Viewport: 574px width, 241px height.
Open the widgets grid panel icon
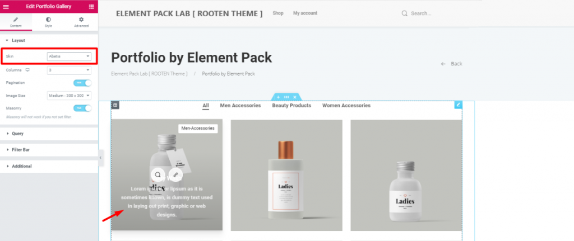(x=91, y=7)
